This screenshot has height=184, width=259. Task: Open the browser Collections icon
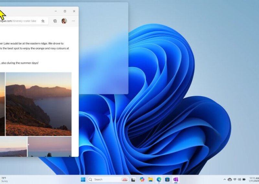(55, 21)
